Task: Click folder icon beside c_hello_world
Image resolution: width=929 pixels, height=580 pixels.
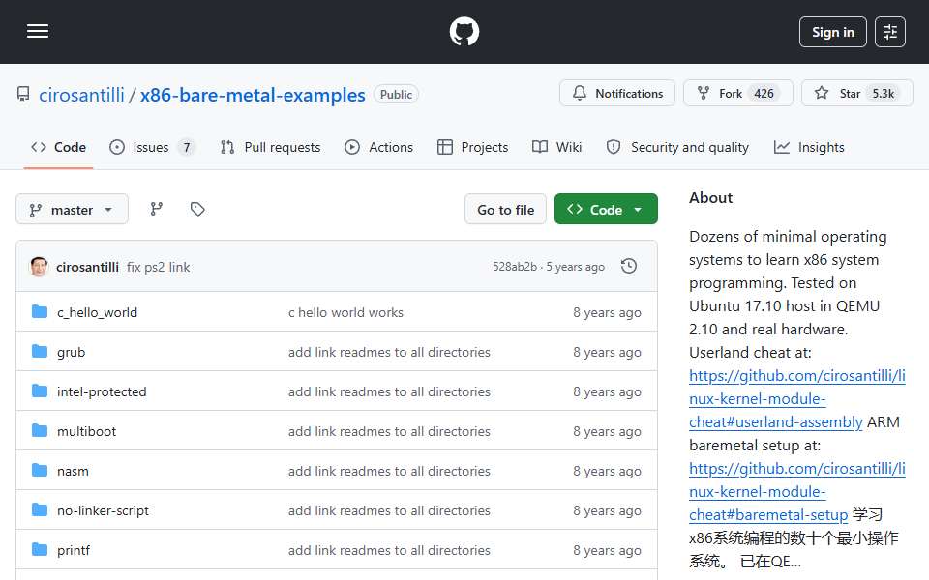Action: [x=40, y=312]
